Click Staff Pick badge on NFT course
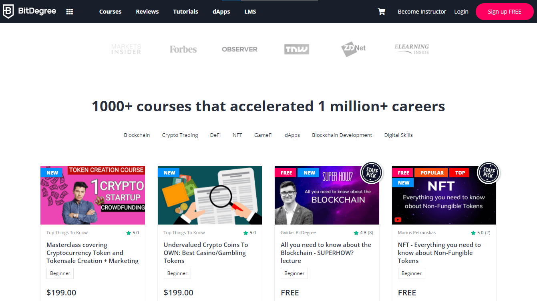This screenshot has height=301, width=537. coord(489,173)
